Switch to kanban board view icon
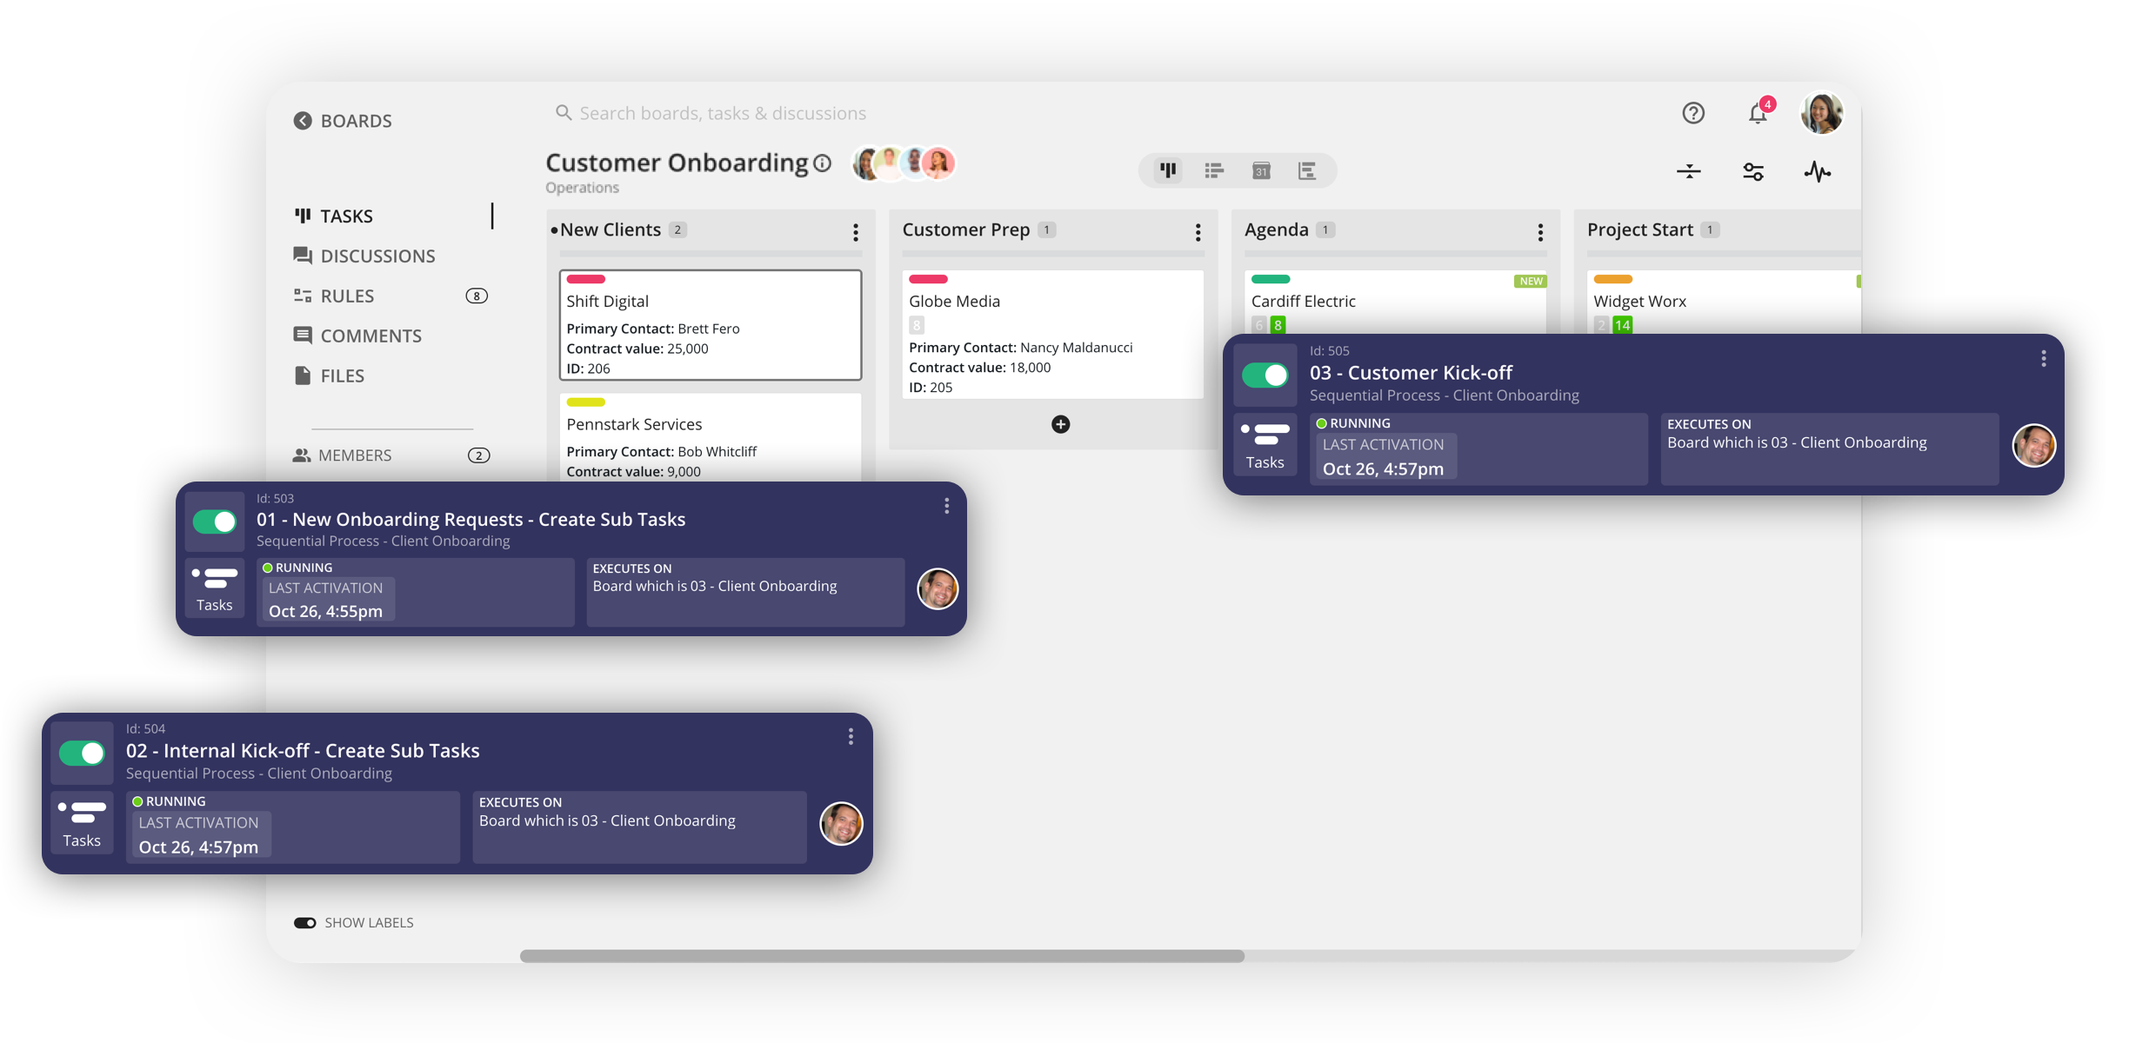 (x=1168, y=170)
